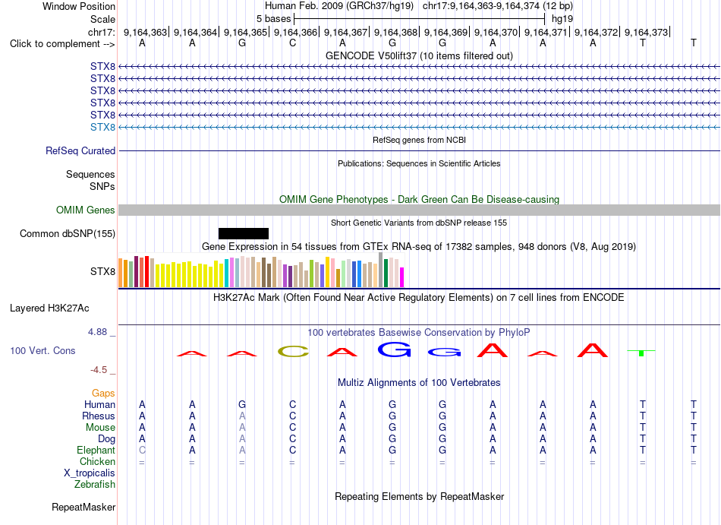Click the Rhesus species label
Screen dimensions: 721x525
(x=99, y=416)
